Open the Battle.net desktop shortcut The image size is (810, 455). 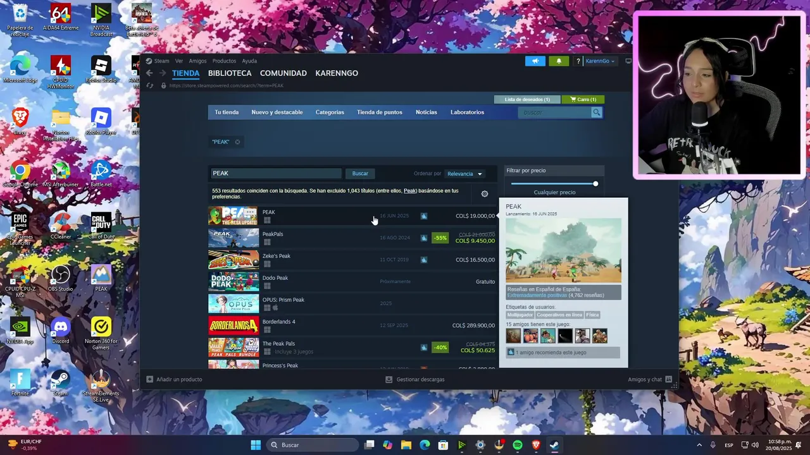point(101,174)
